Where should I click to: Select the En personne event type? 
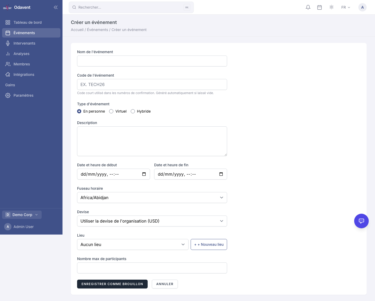tap(79, 111)
